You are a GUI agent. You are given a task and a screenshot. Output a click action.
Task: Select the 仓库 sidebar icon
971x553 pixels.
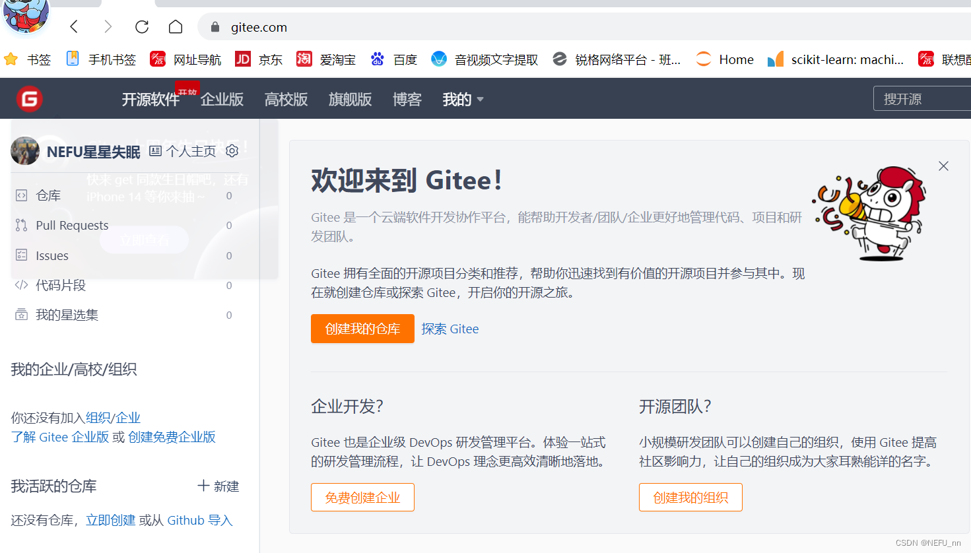point(20,195)
